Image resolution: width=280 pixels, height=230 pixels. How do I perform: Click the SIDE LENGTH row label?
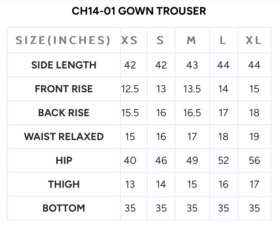64,65
